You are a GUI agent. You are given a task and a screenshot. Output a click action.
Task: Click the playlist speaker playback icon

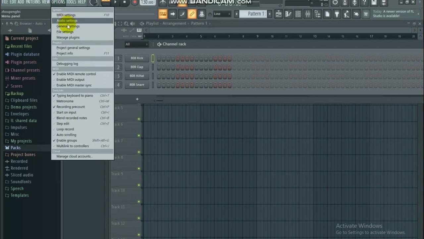[x=132, y=24]
